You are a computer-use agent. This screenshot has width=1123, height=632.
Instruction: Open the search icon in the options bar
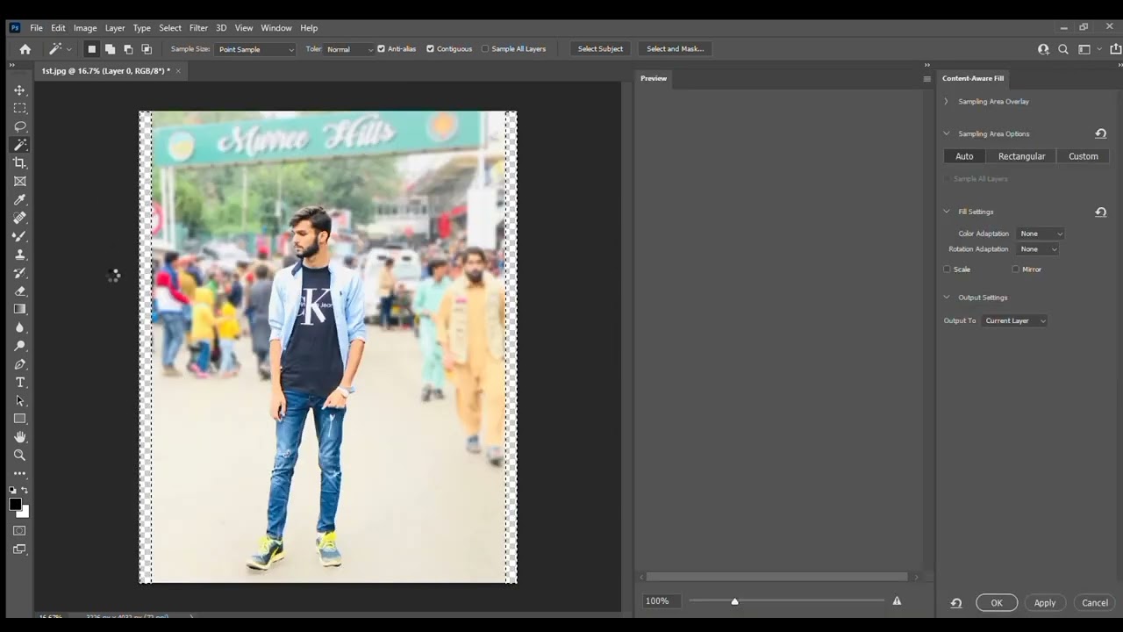pyautogui.click(x=1063, y=49)
